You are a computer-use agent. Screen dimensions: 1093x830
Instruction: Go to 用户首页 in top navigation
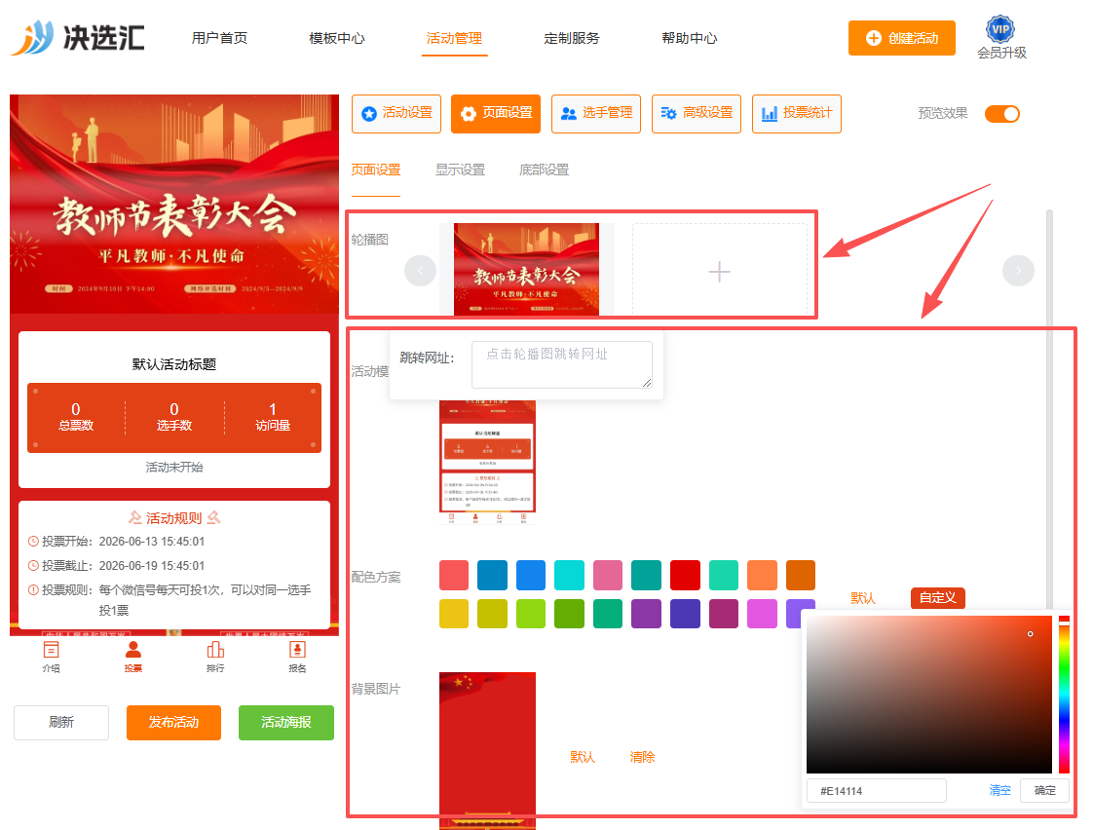(x=219, y=38)
